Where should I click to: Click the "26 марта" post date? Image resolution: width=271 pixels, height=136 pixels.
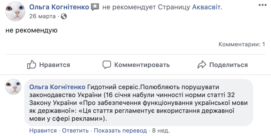(42, 16)
